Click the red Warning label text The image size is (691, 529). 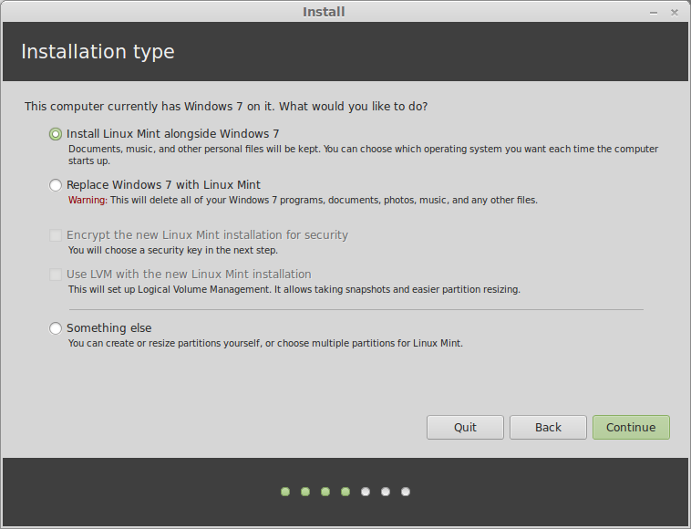point(88,200)
